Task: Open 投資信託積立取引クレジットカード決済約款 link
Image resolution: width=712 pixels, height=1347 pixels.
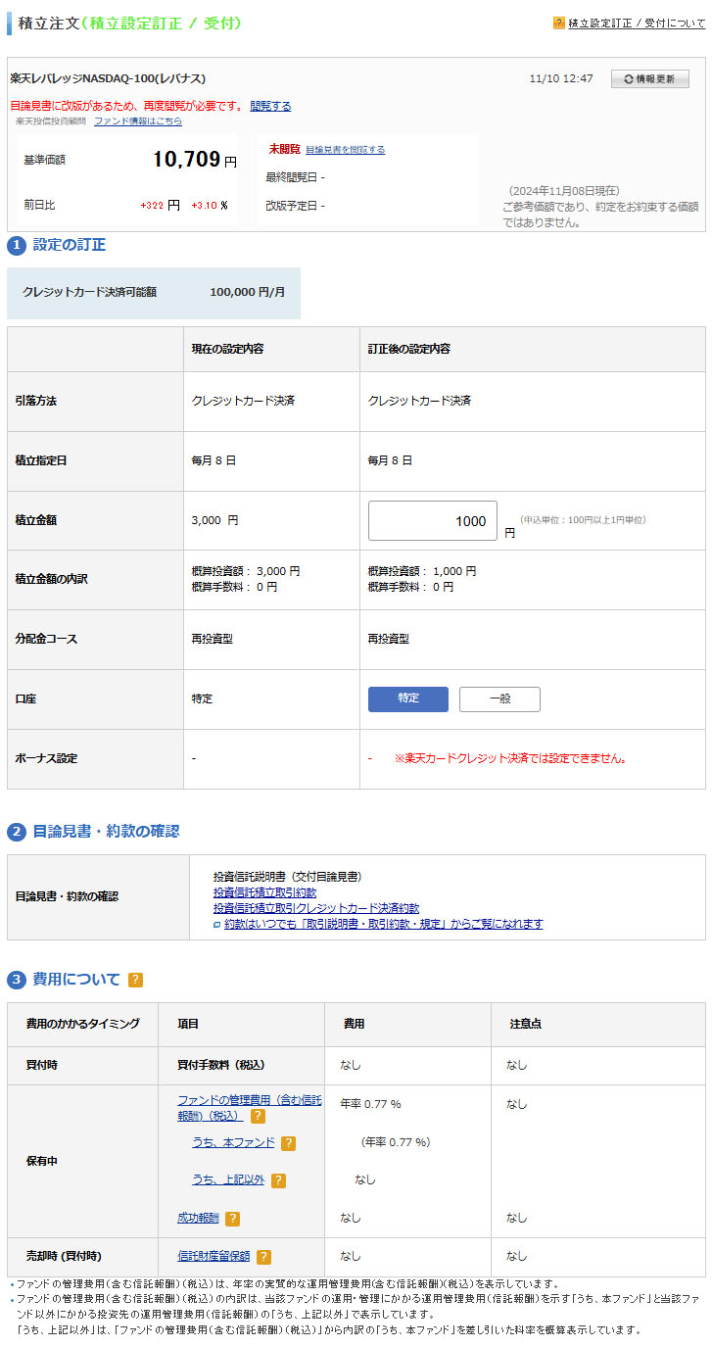Action: pos(315,908)
